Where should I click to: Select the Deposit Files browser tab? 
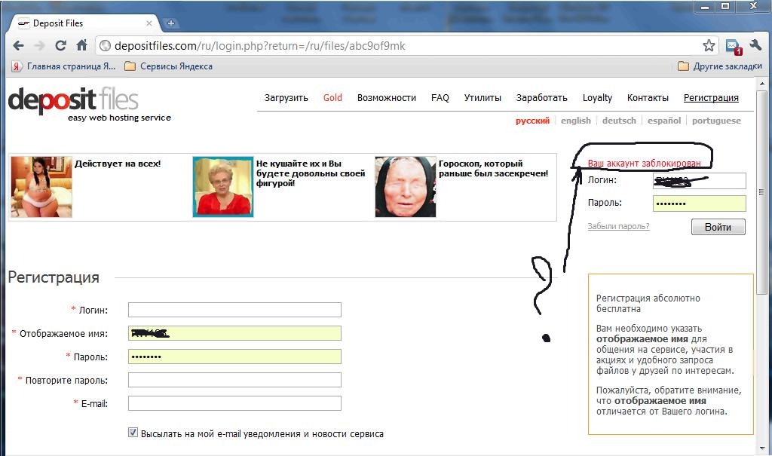pyautogui.click(x=82, y=23)
